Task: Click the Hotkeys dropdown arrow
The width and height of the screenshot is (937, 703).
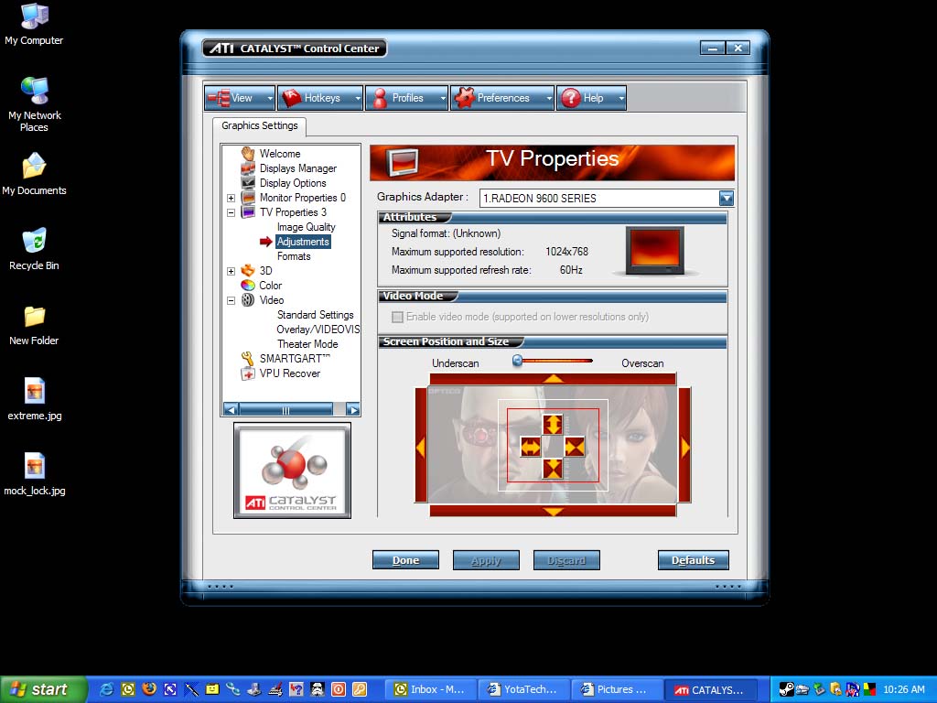Action: (358, 98)
